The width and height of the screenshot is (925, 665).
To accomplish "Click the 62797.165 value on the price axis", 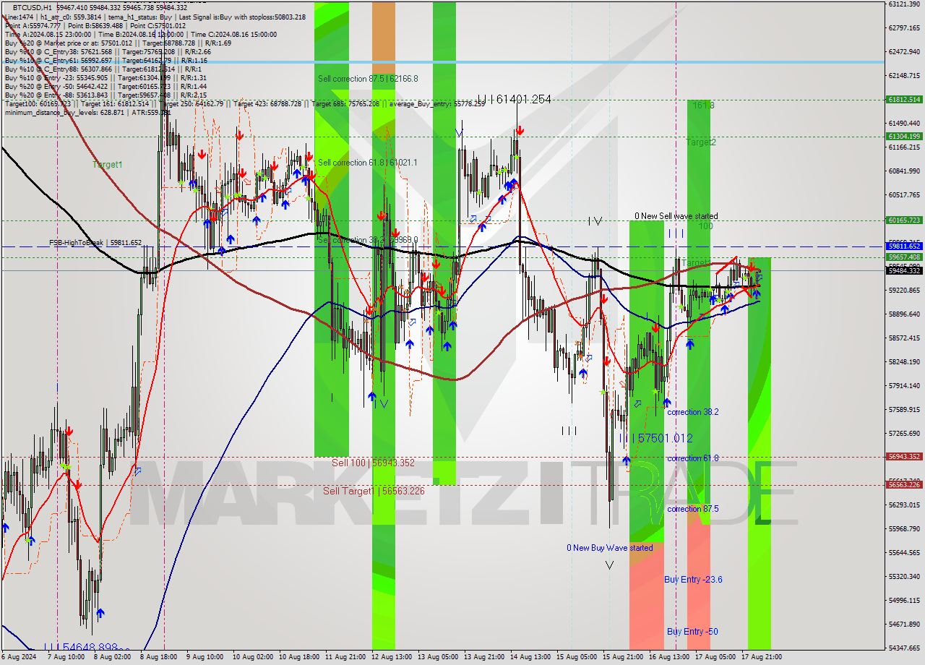I will [x=904, y=28].
